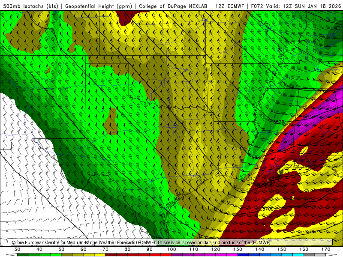Select the cyan swatch just below 160
The image size is (343, 257).
(x=298, y=255)
